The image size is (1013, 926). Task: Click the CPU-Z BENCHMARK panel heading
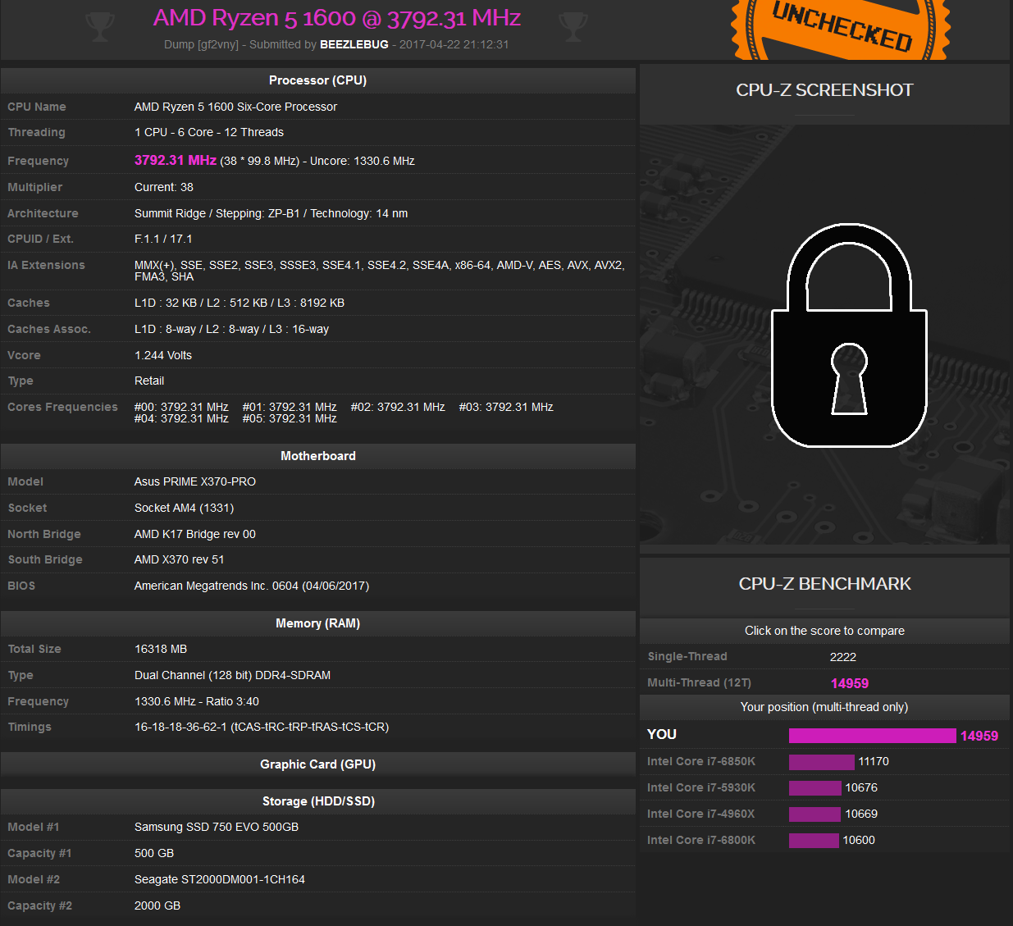tap(824, 584)
